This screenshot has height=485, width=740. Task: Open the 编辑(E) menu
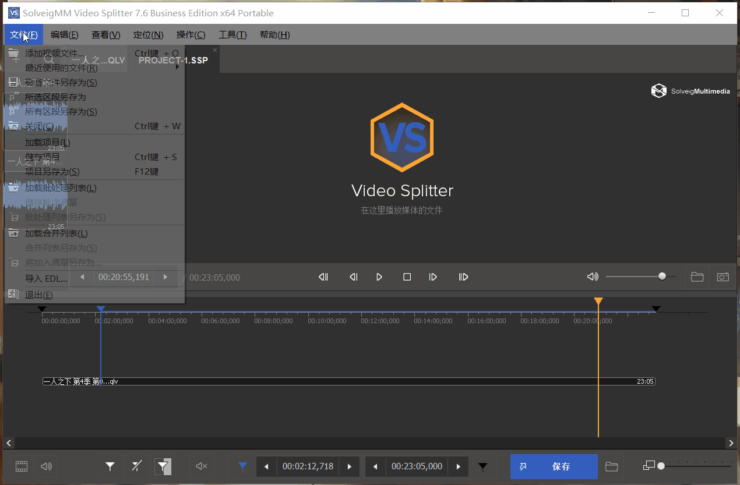64,35
